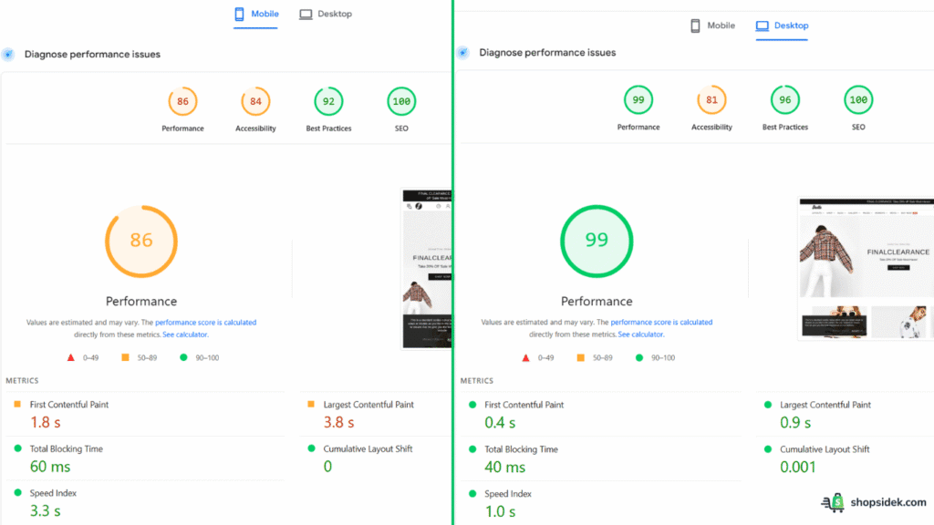The image size is (934, 525).
Task: Click the red triangle in the 0–49 legend
Action: 71,357
